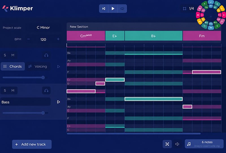The height and width of the screenshot is (153, 226).
Task: Solo the Chords track with S
Action: [5, 55]
